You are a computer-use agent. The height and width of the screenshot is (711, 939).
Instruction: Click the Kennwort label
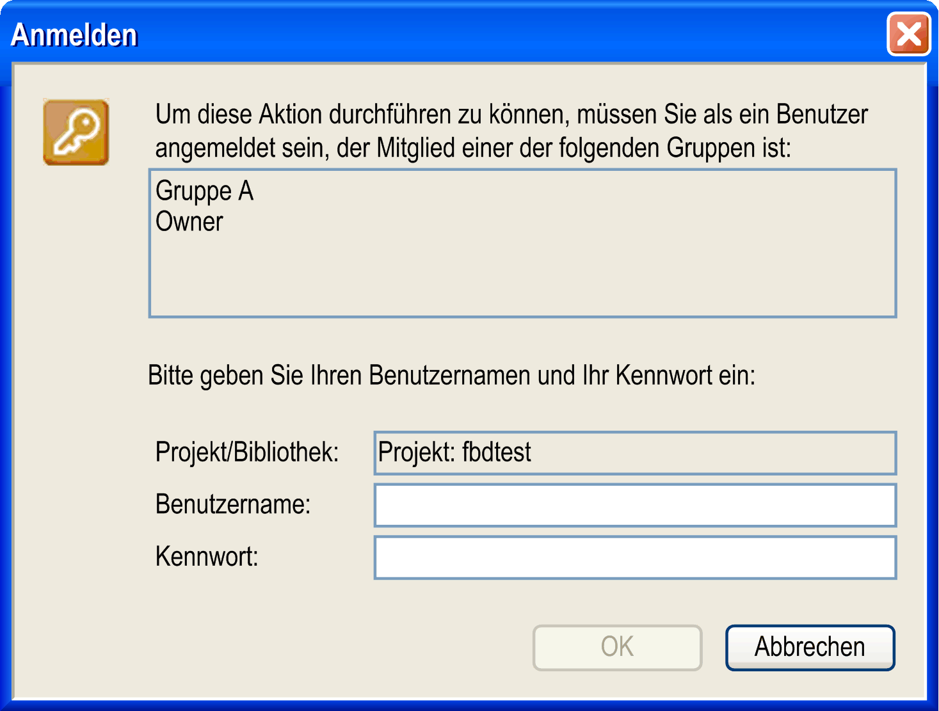coord(207,557)
